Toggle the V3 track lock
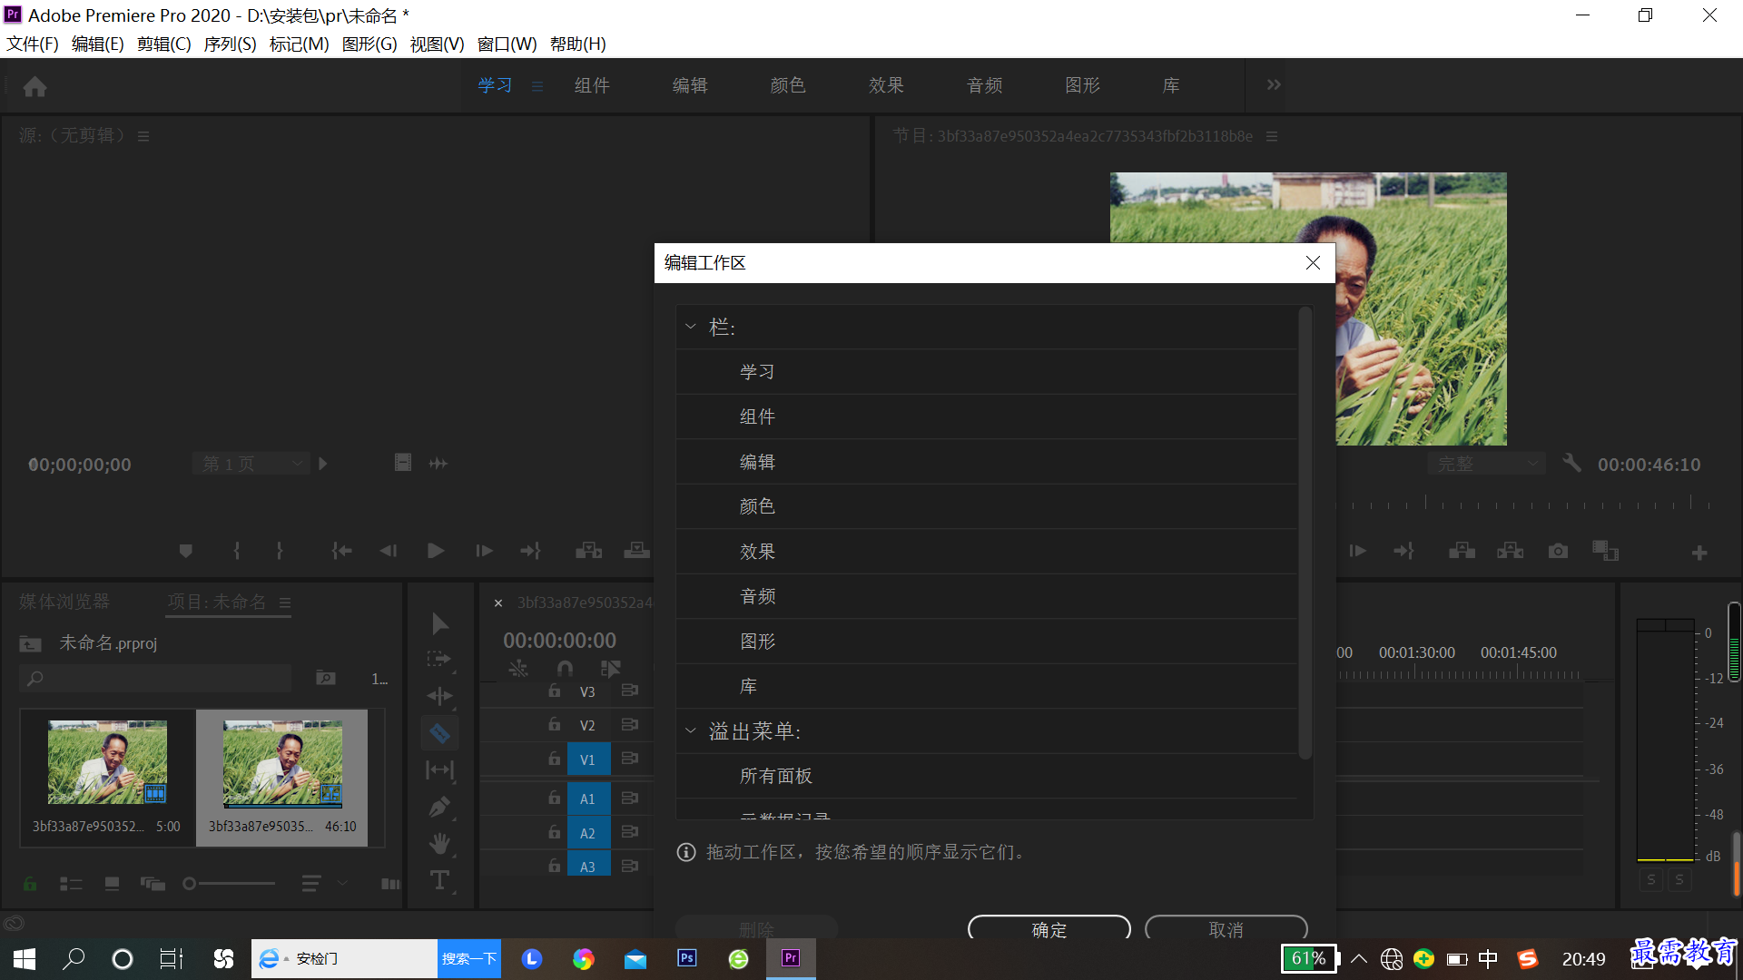 [x=555, y=691]
